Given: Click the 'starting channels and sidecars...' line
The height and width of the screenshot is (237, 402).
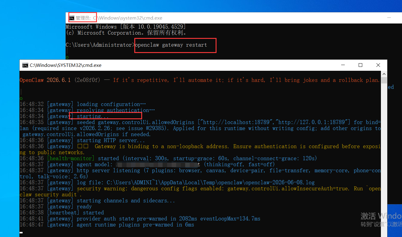Looking at the screenshot, I should point(97,201).
